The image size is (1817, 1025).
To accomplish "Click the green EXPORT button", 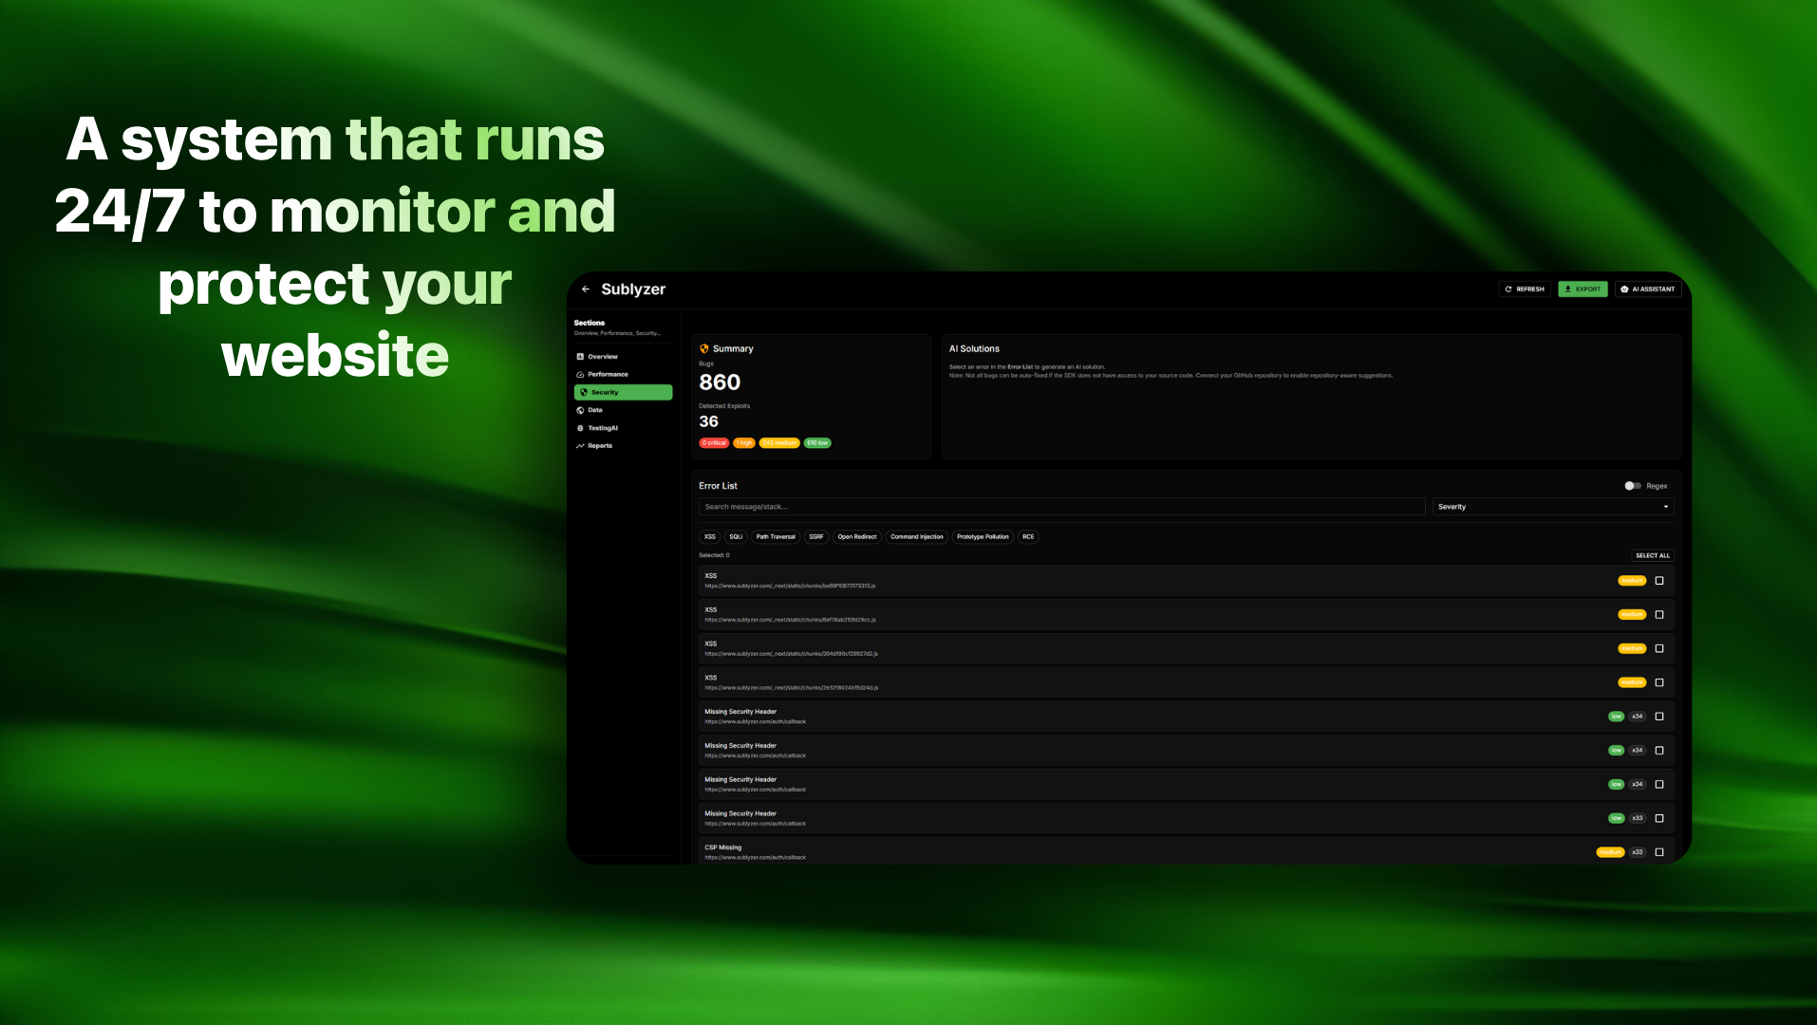I will point(1583,289).
